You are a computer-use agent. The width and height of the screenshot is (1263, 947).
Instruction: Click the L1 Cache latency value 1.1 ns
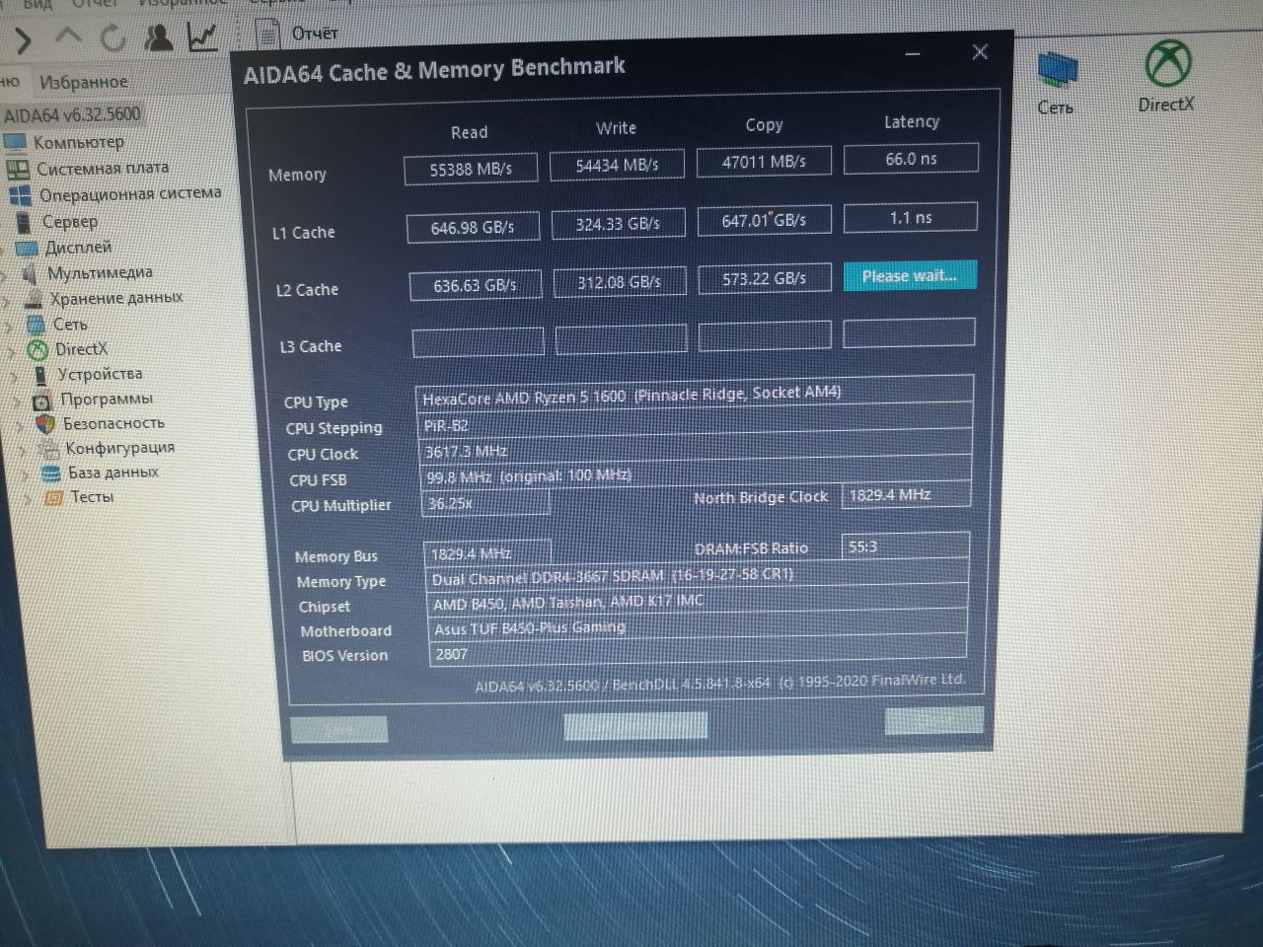[x=911, y=217]
